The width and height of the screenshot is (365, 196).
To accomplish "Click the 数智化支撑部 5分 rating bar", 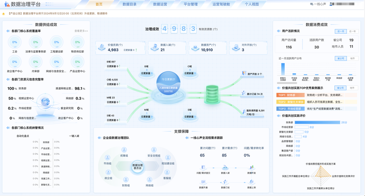I will (299, 132).
